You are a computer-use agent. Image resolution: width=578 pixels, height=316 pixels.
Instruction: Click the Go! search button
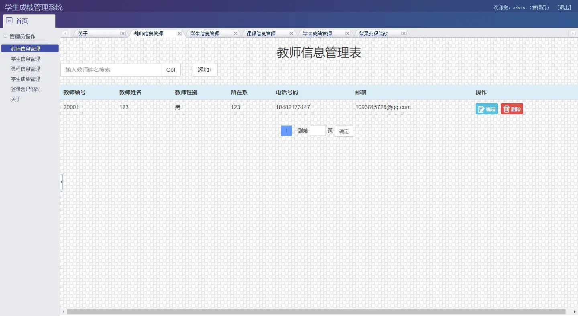coord(170,69)
